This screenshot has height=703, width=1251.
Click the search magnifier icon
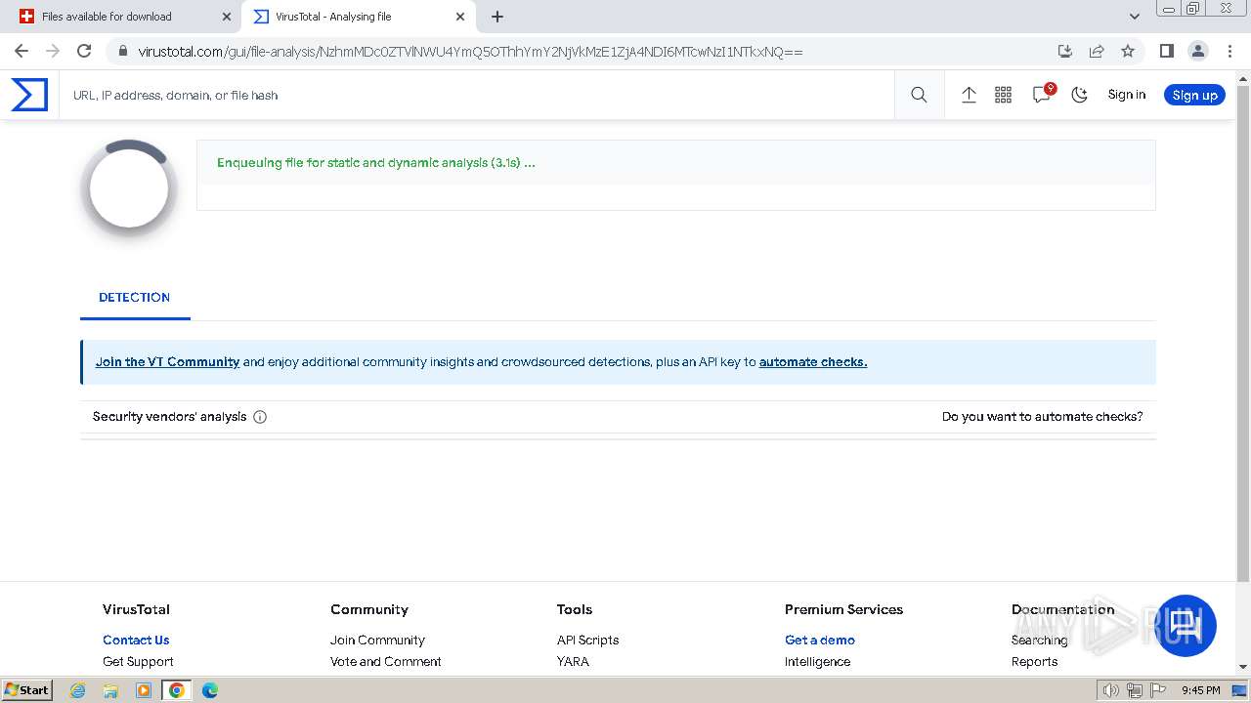[x=919, y=95]
